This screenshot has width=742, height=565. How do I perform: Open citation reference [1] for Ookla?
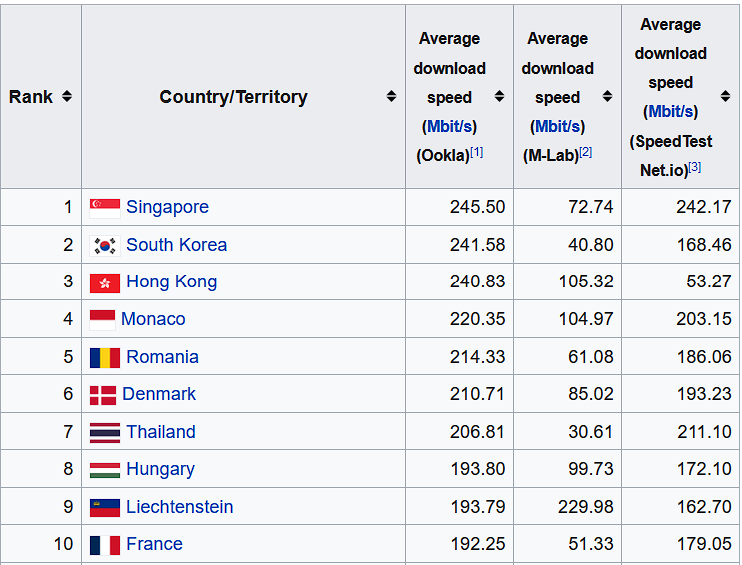[x=477, y=152]
